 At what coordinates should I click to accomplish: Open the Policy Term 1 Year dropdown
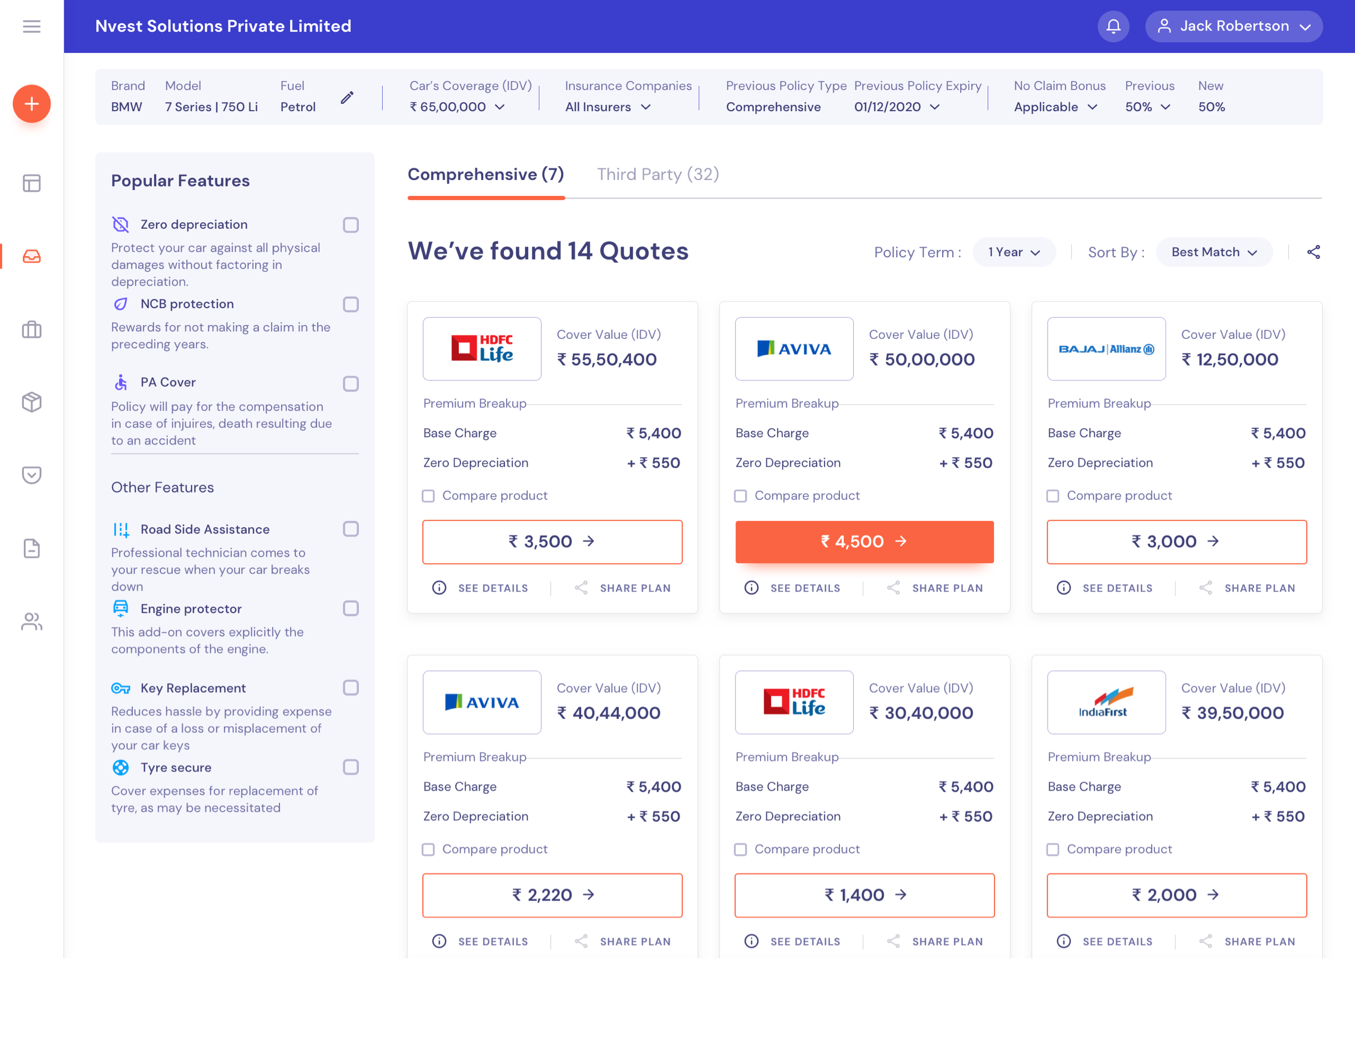(1014, 252)
